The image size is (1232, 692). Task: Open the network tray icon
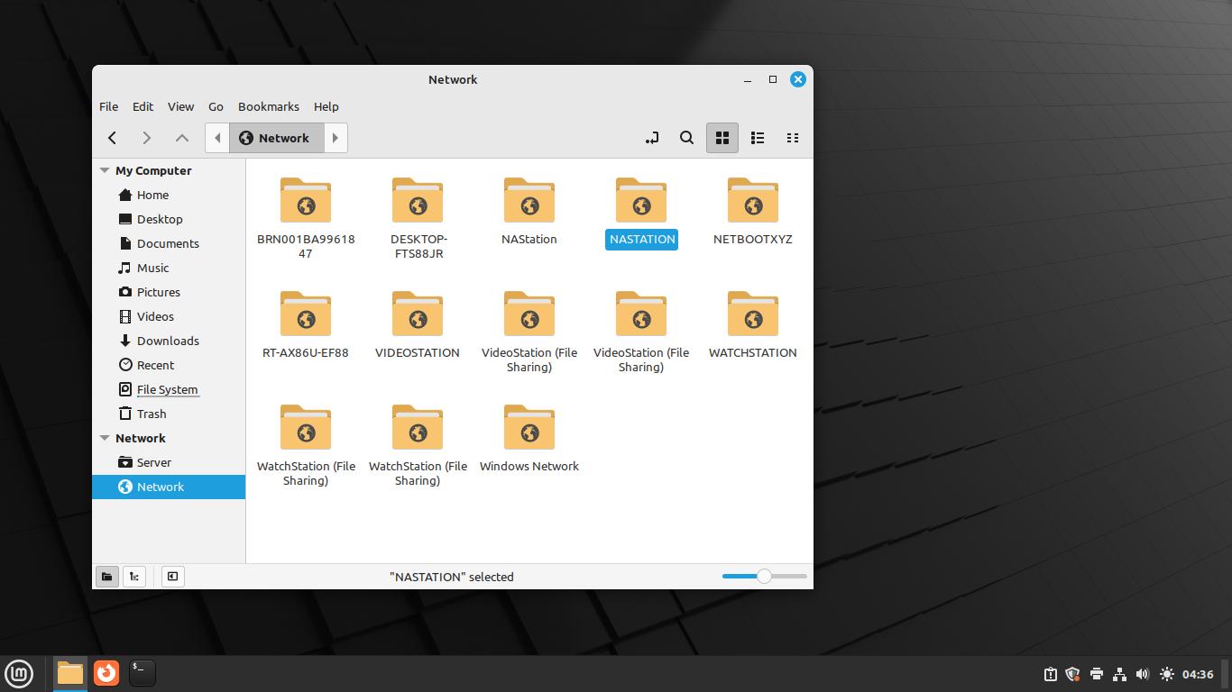click(x=1119, y=674)
